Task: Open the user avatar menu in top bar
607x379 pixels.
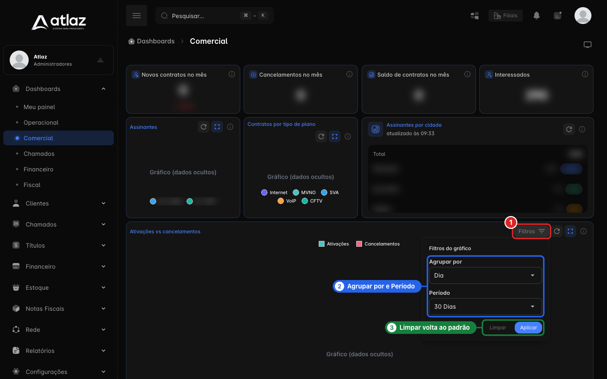Action: click(x=583, y=16)
